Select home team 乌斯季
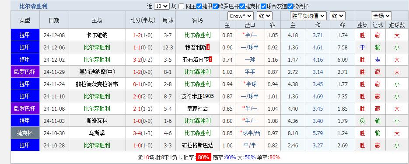The width and height of the screenshot is (409, 164). pos(97,133)
